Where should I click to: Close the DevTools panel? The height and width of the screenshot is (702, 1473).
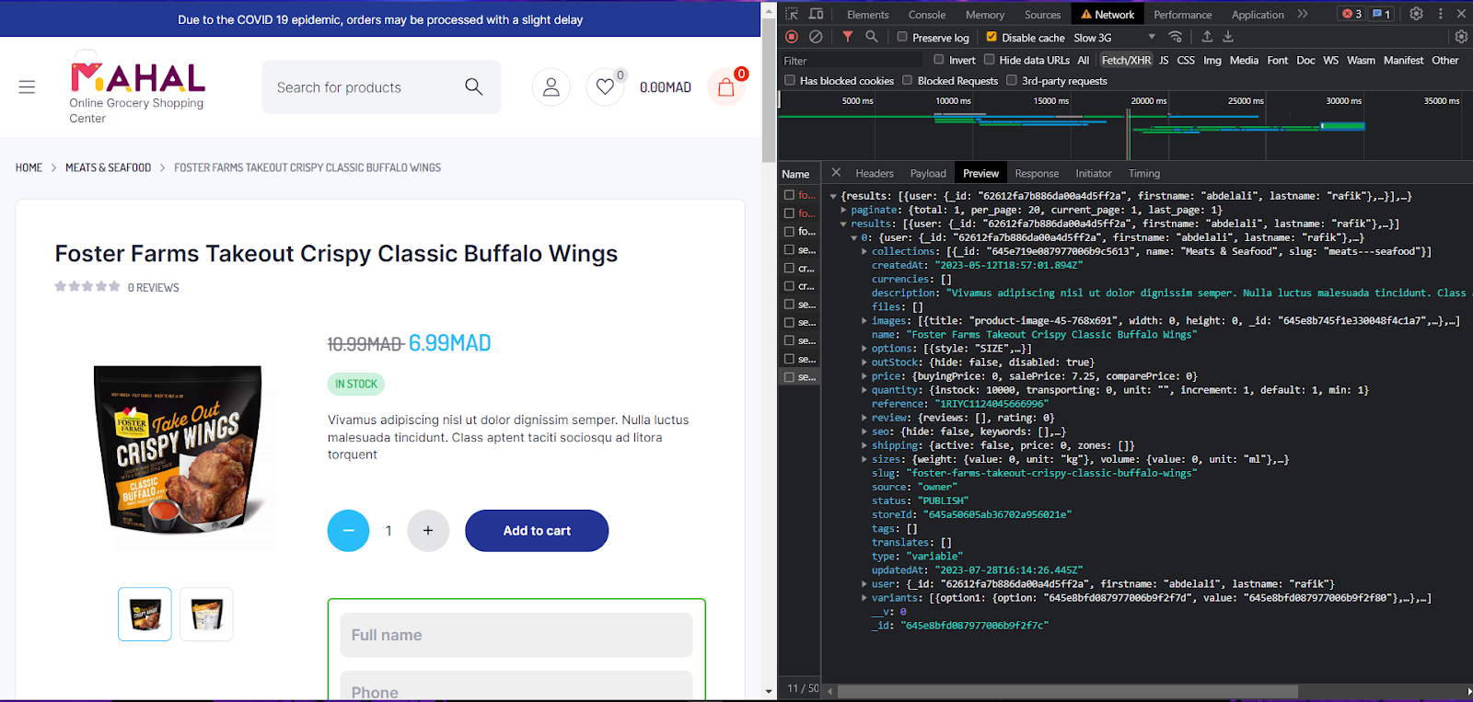(1461, 14)
